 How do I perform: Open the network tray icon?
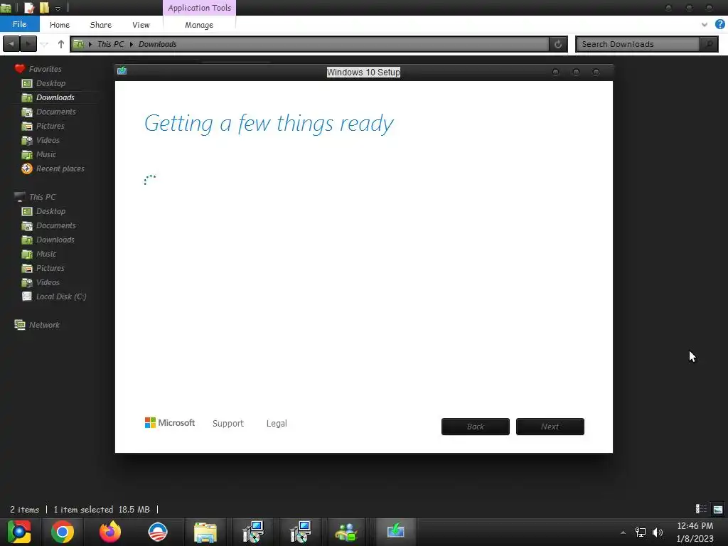pyautogui.click(x=641, y=532)
